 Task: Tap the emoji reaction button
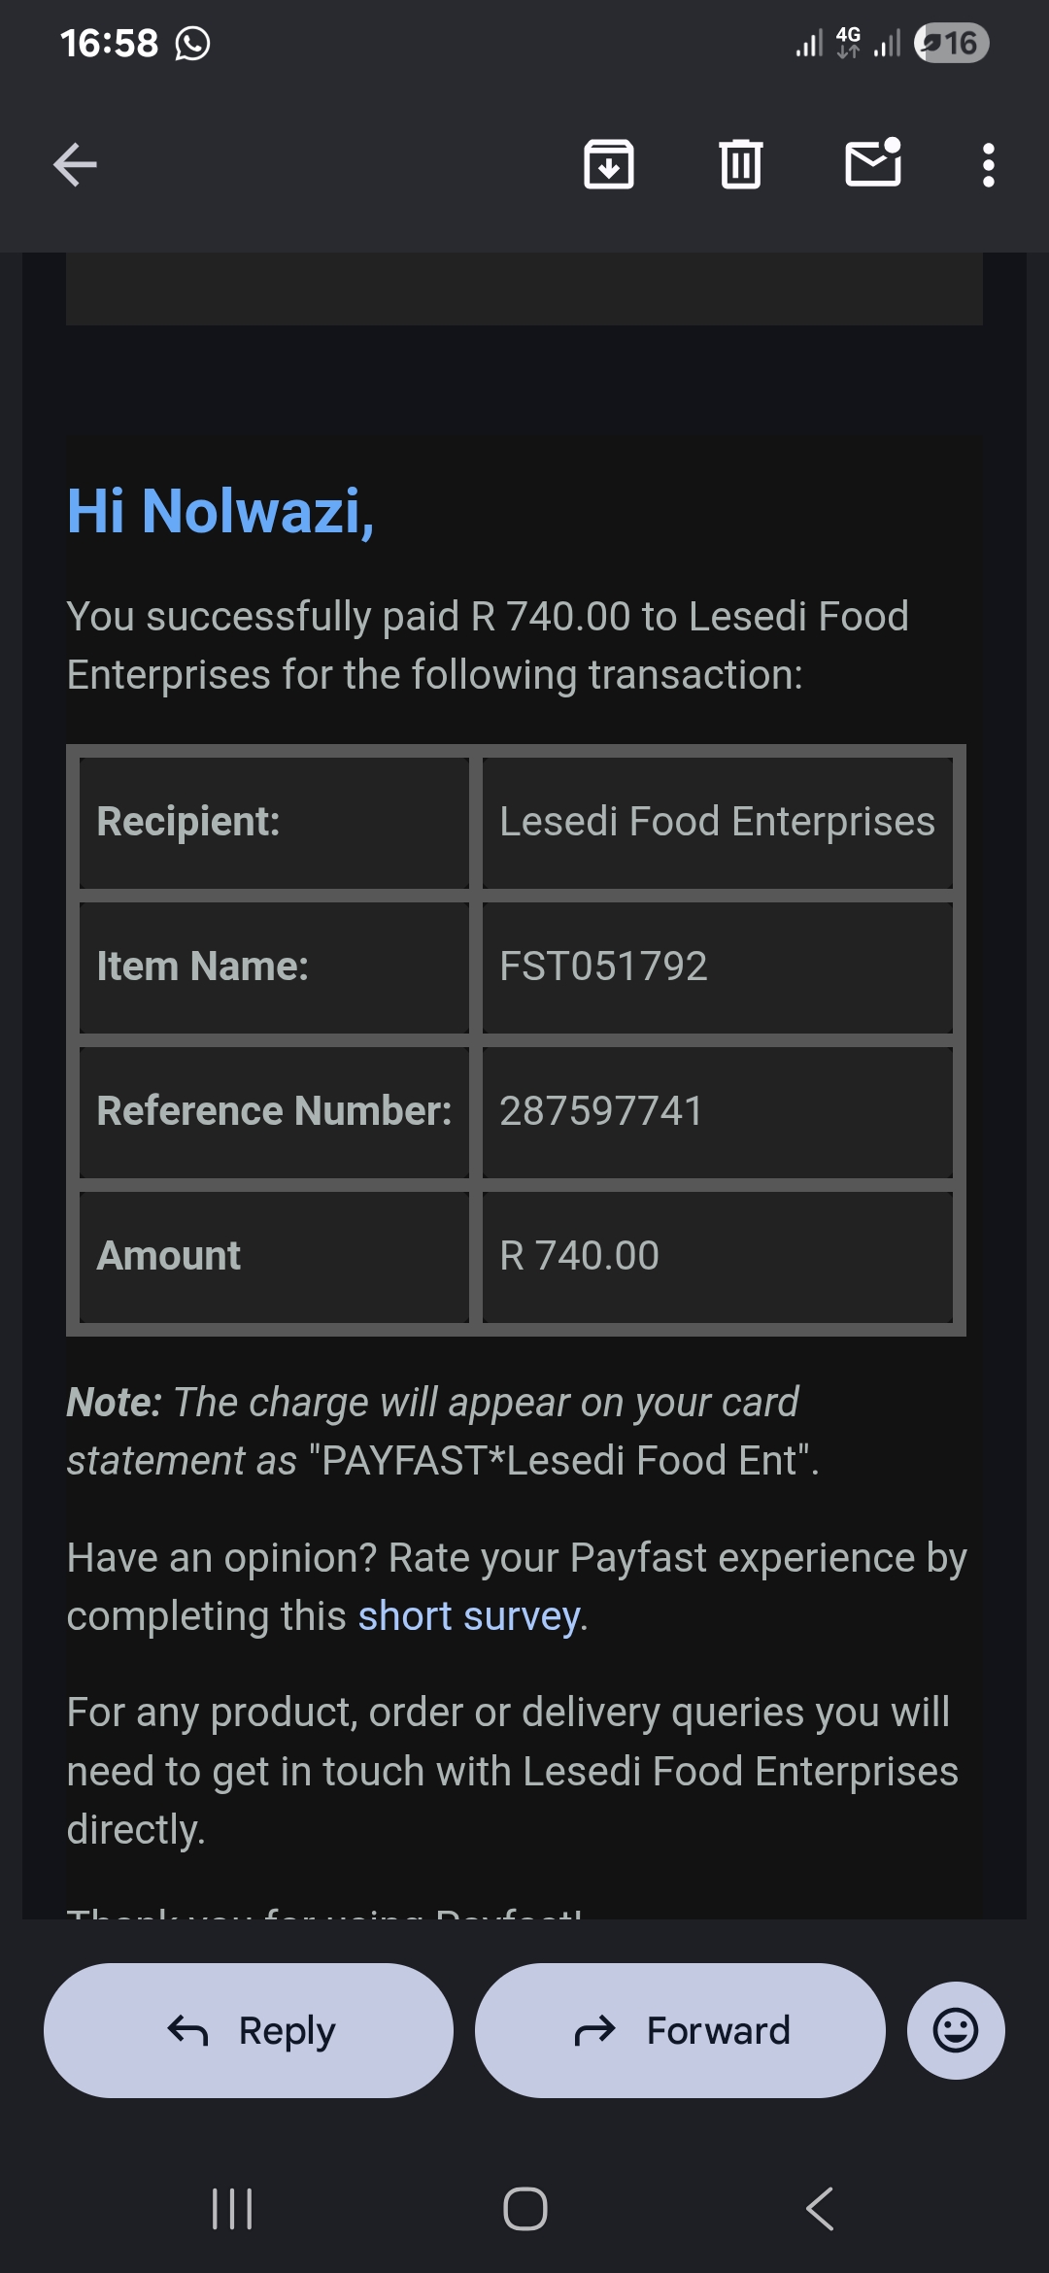coord(955,2030)
